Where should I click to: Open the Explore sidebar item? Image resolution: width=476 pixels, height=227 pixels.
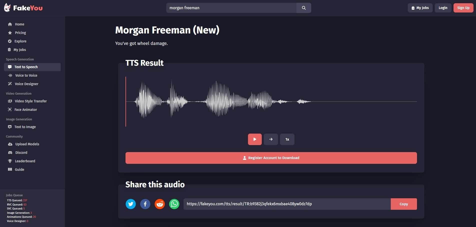tap(32, 41)
